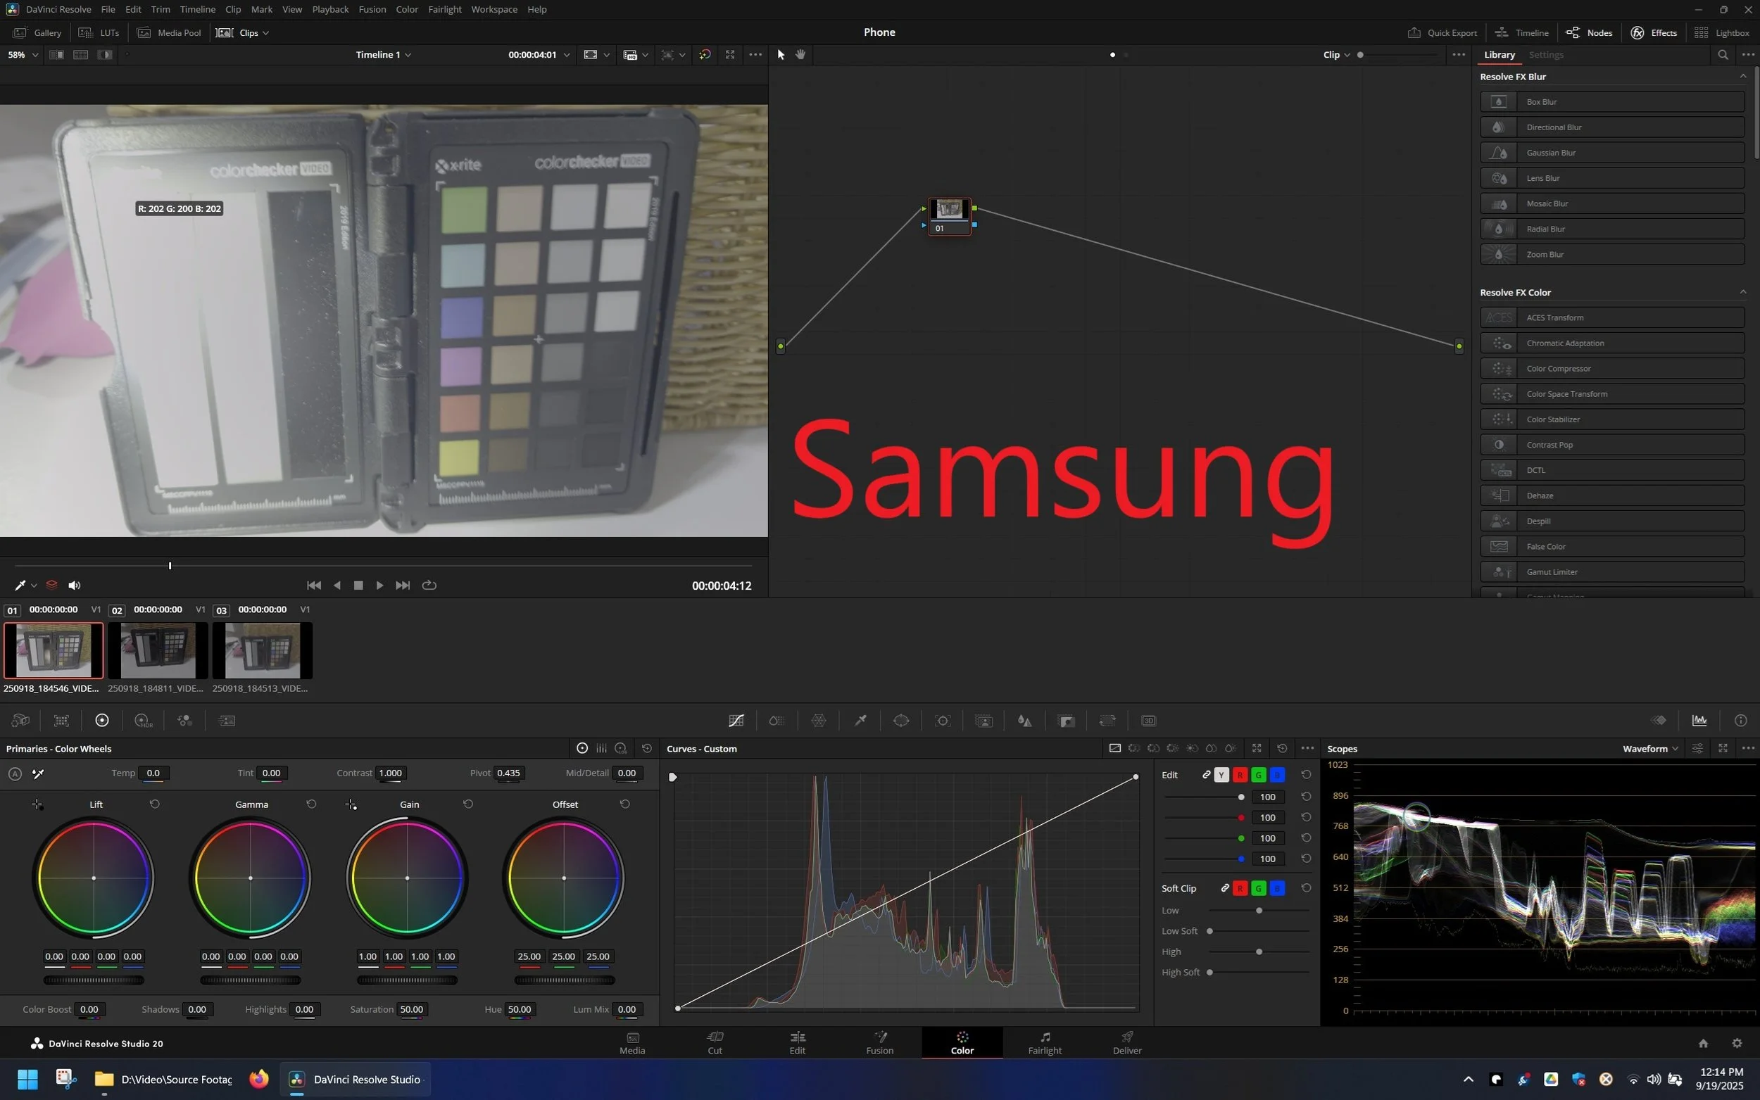Click the loop playback icon
Image resolution: width=1760 pixels, height=1100 pixels.
[429, 586]
